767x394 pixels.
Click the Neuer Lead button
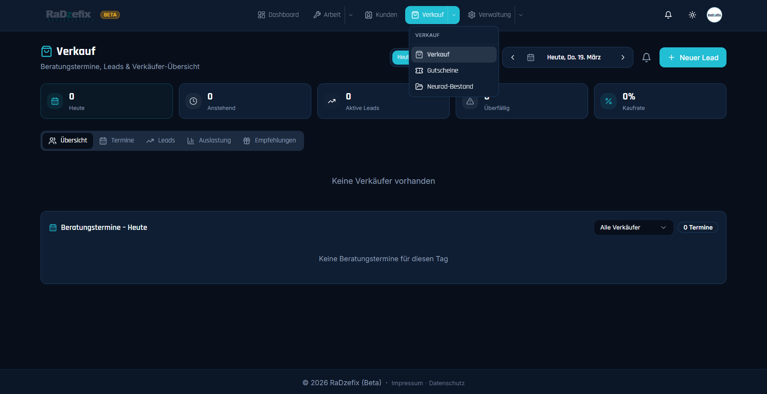click(692, 57)
